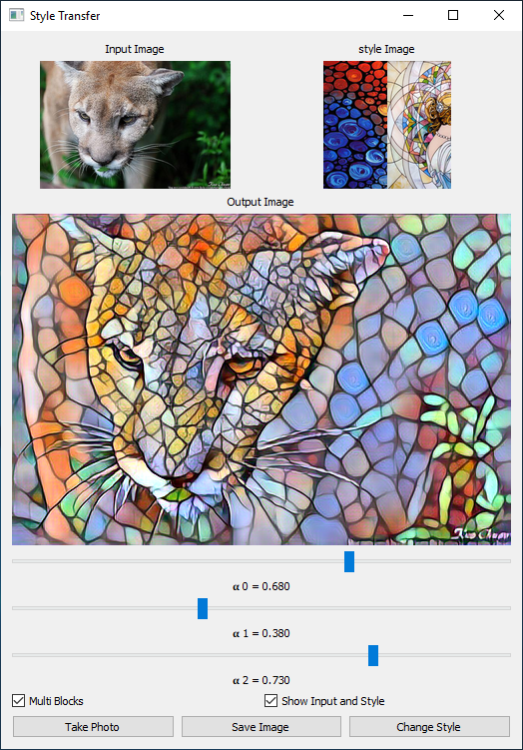
Task: Click the Change Style button
Action: [x=429, y=727]
